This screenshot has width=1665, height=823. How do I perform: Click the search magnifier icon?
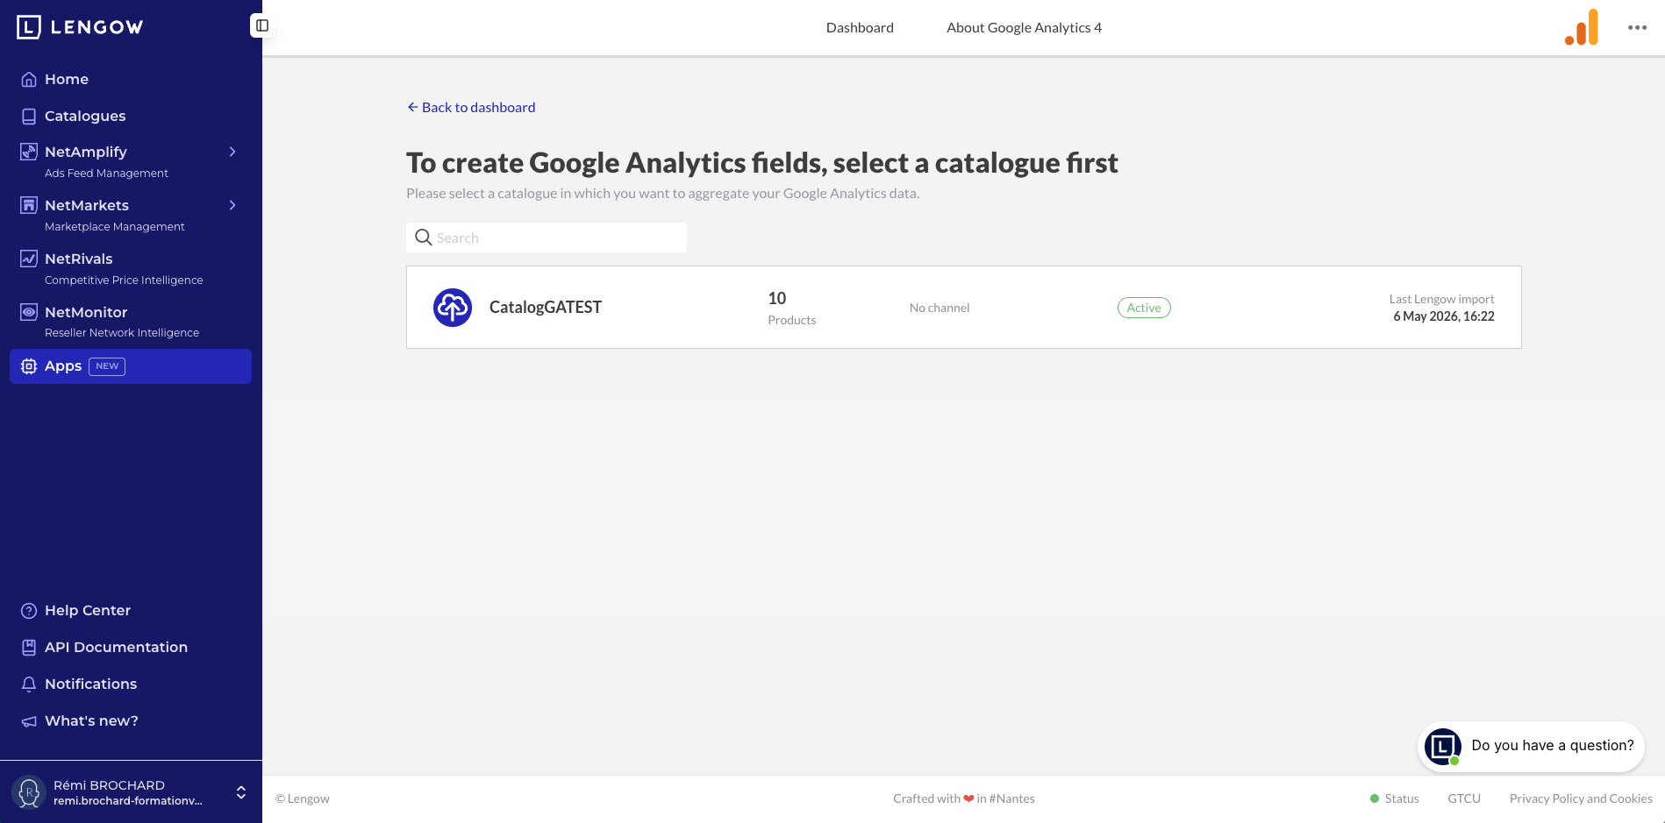pyautogui.click(x=424, y=238)
